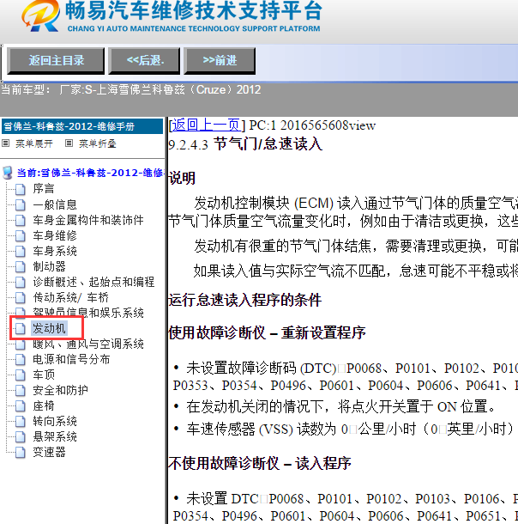This screenshot has width=518, height=524.
Task: Click the 返回主目录 button
Action: pos(56,60)
